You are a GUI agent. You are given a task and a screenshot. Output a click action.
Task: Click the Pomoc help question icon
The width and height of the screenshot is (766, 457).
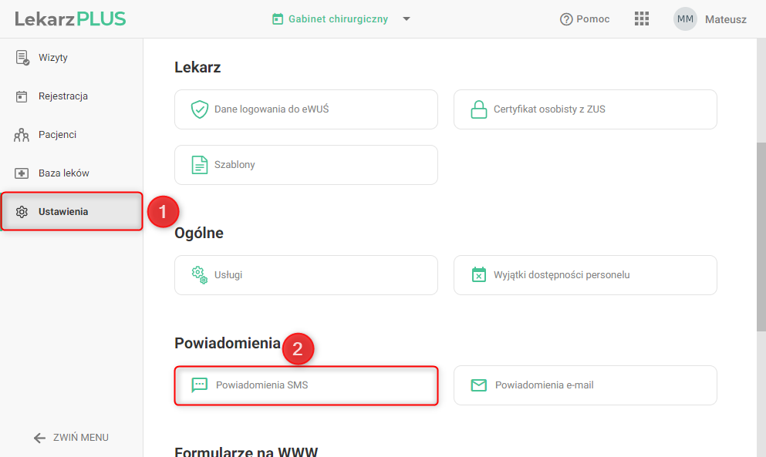(x=566, y=19)
